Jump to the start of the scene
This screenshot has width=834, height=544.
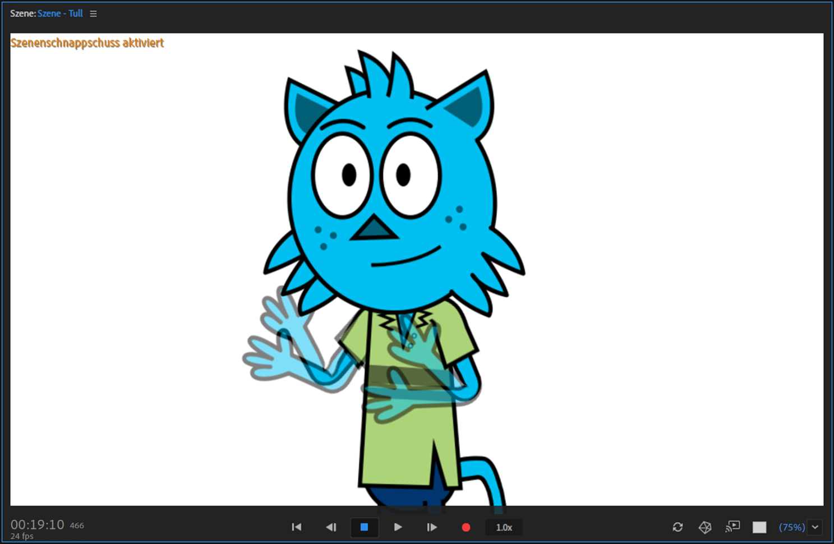pos(297,527)
